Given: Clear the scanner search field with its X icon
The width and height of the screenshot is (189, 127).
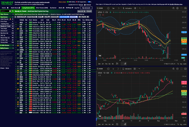Looking at the screenshot, I should 10,11.
